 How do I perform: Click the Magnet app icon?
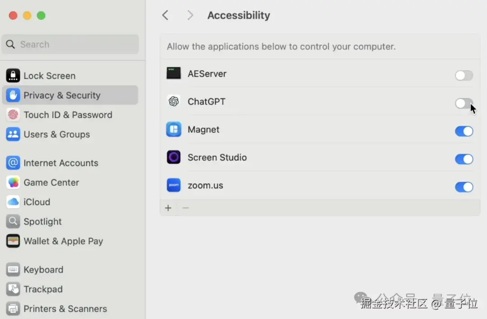coord(174,130)
